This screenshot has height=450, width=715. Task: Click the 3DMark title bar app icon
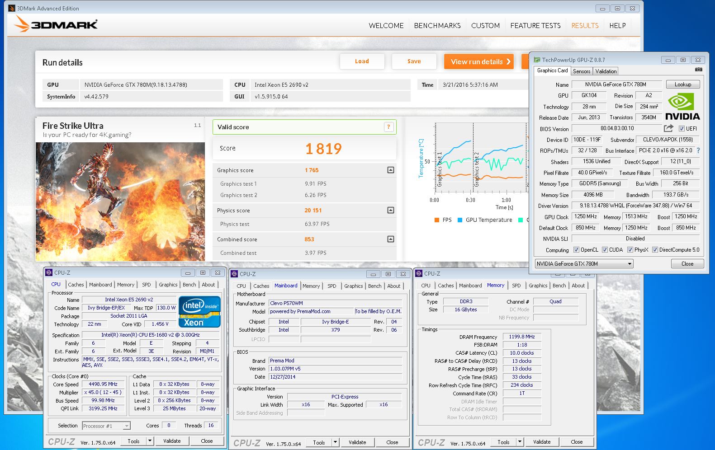tap(12, 8)
